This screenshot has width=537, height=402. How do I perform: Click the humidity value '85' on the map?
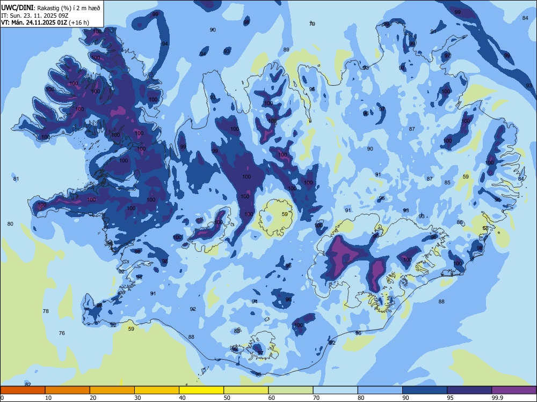click(447, 183)
